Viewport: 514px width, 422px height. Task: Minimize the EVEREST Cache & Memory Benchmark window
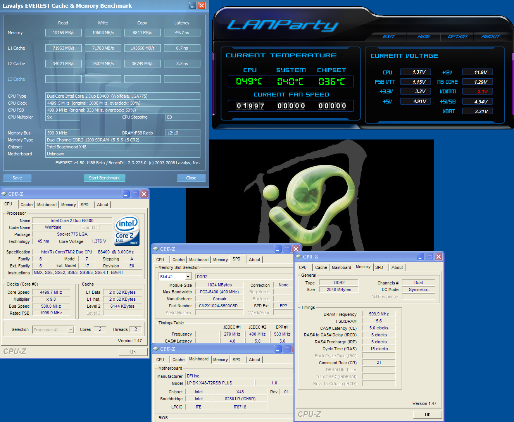coord(193,5)
